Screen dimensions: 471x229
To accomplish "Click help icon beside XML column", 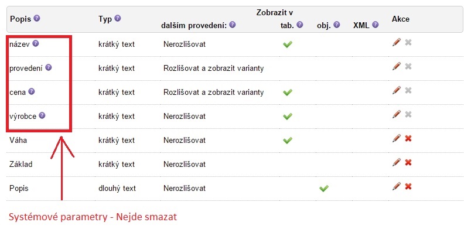I will pos(375,25).
